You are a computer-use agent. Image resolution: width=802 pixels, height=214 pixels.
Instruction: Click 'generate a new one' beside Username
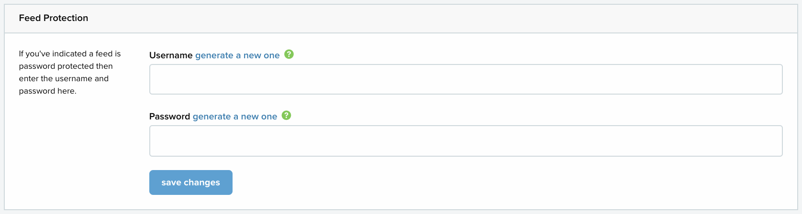tap(237, 55)
